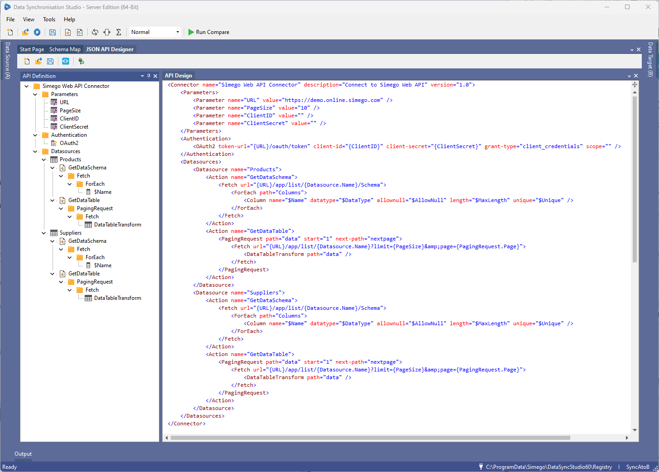Click the SyncAtoB status bar entry
The image size is (659, 472).
point(638,467)
